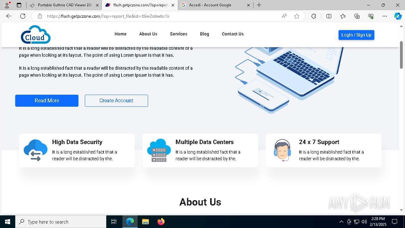Click the page vertical scrollbar thumb
This screenshot has width=405, height=228.
tap(402, 55)
